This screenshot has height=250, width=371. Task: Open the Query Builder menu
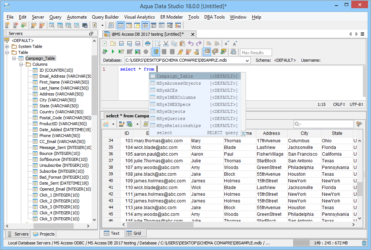105,17
